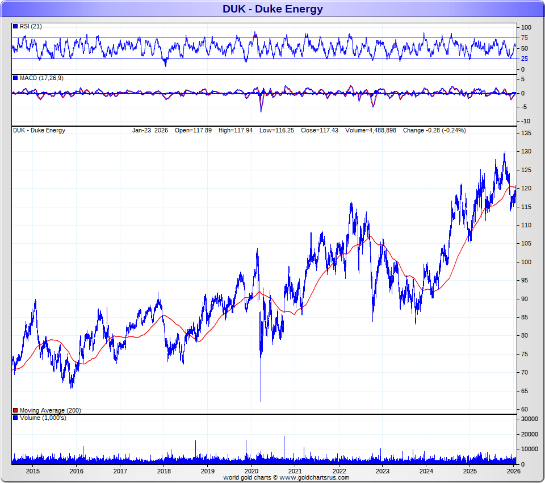Click the 100 price axis label
This screenshot has height=483, width=545.
tap(526, 262)
